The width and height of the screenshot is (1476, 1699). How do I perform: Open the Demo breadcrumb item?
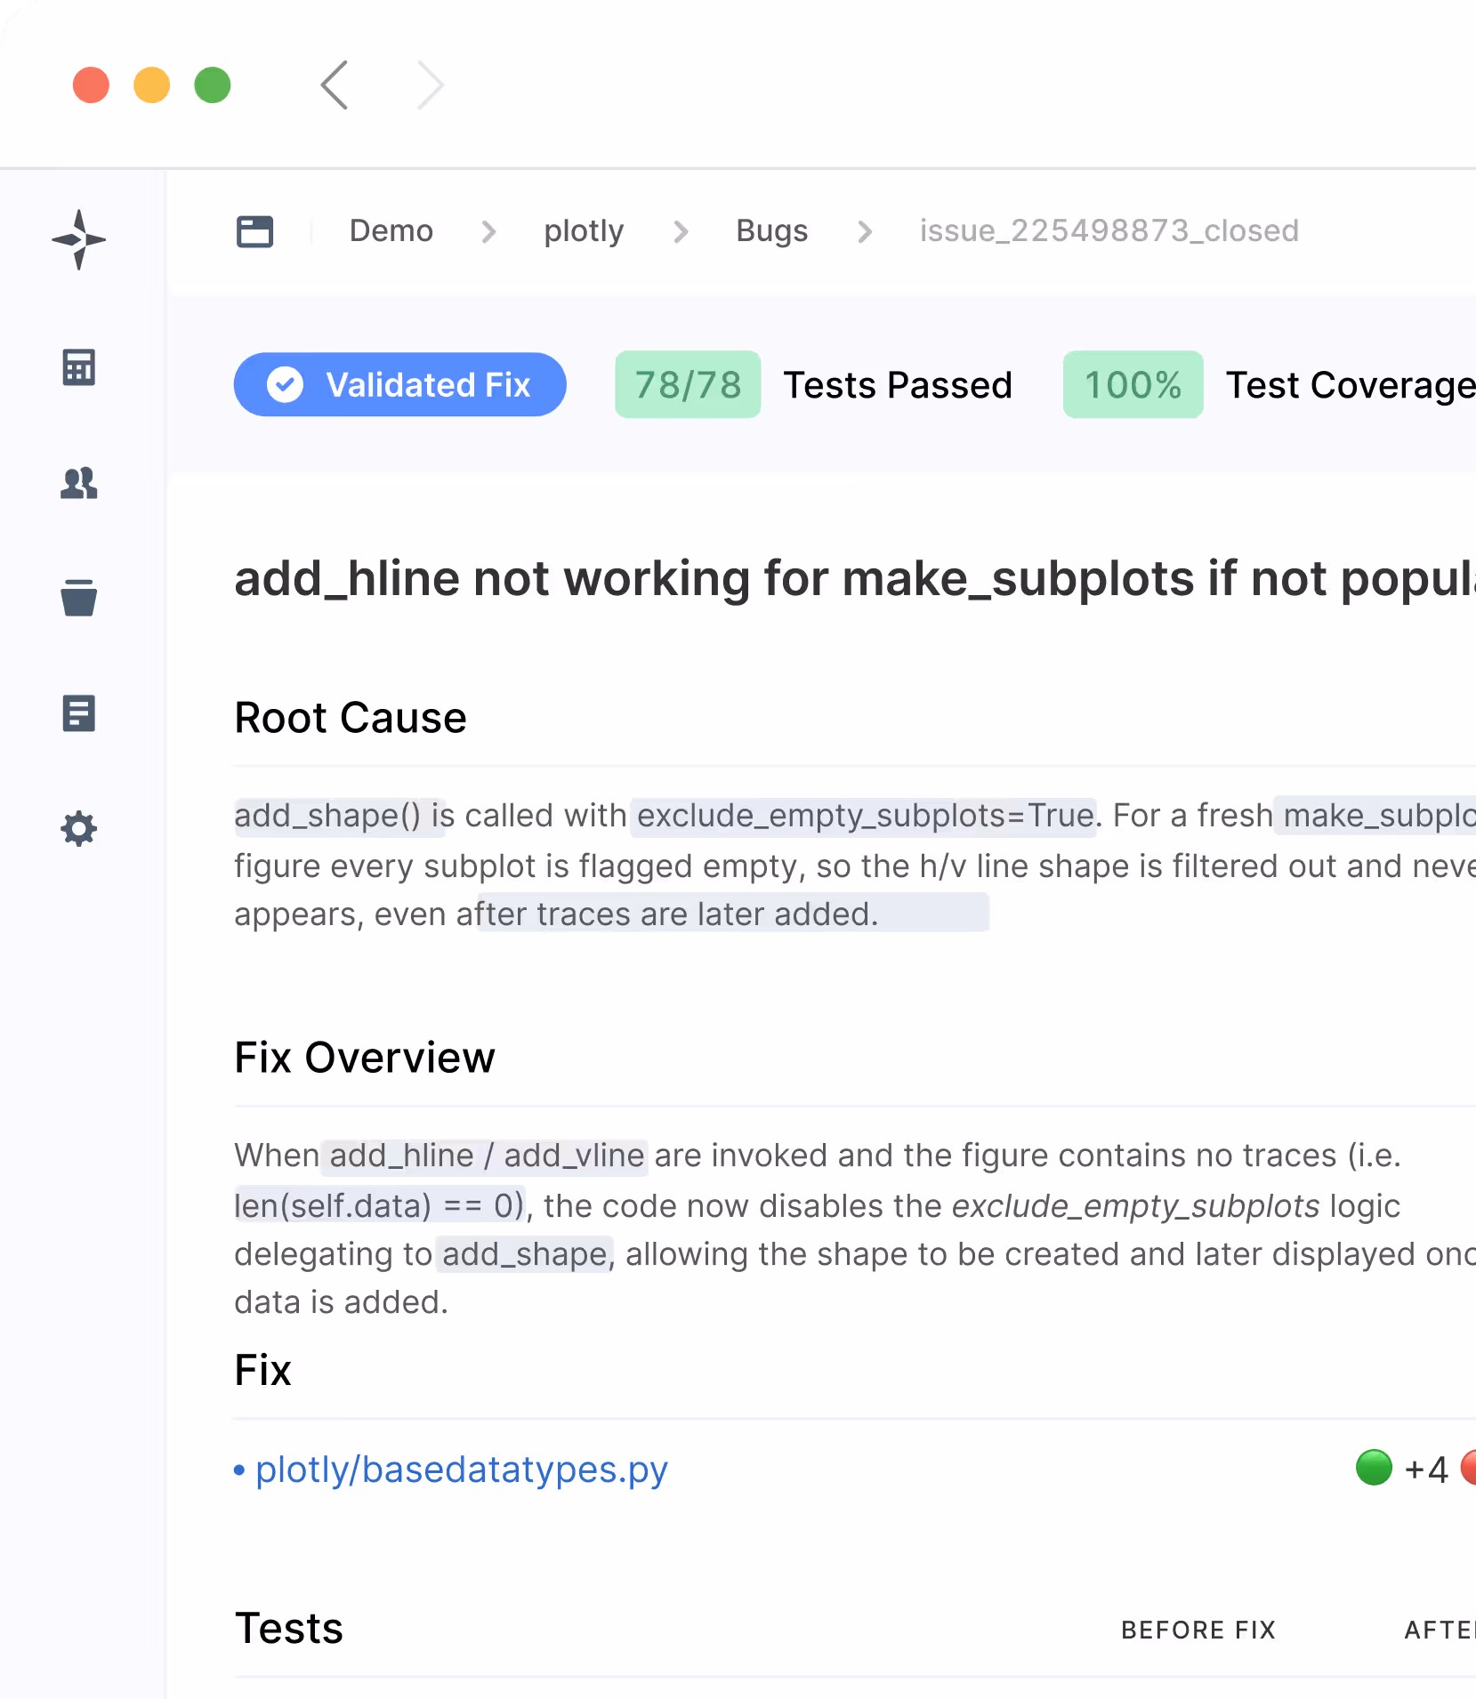click(x=391, y=231)
